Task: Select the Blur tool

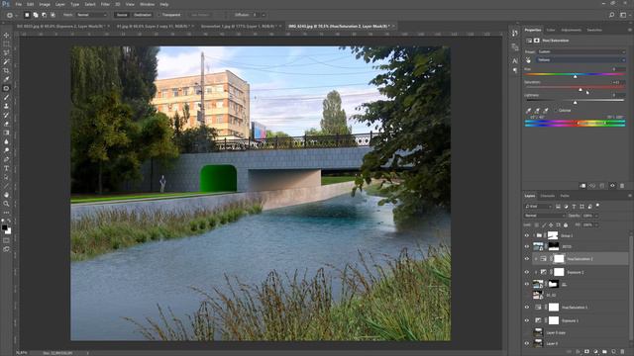Action: pyautogui.click(x=6, y=141)
